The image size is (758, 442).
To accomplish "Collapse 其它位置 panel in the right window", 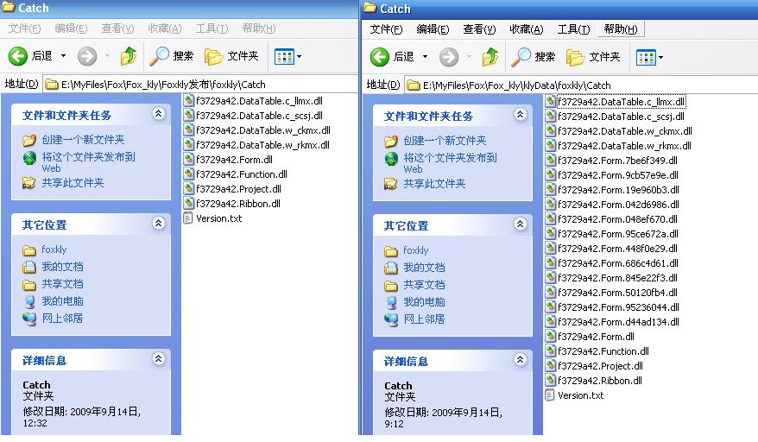I will [521, 224].
